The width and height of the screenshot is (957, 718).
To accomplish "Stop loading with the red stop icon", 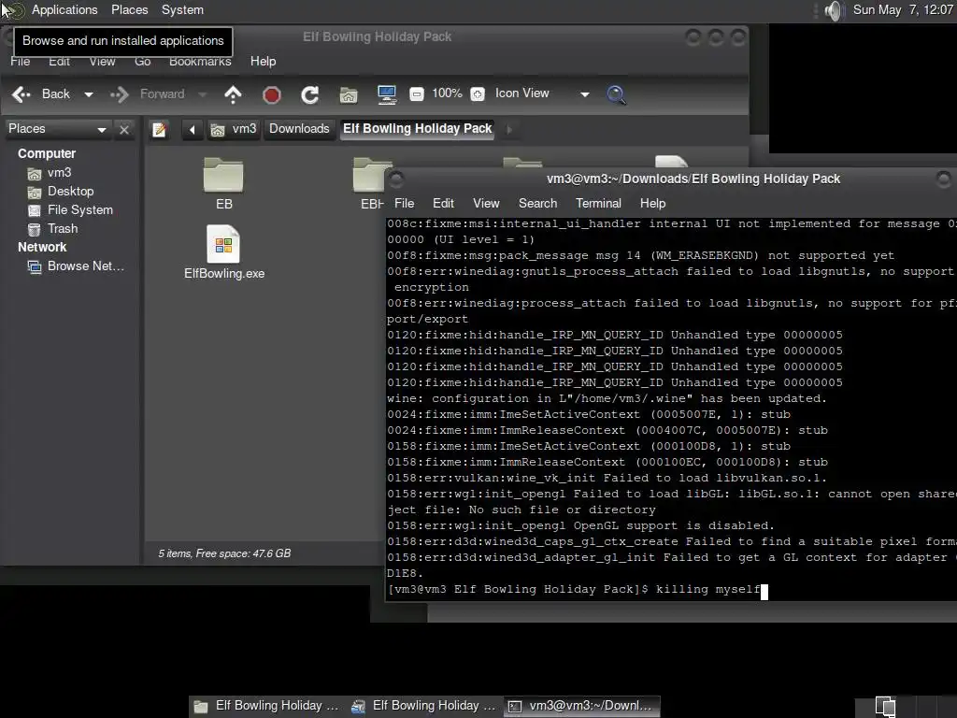I will tap(272, 94).
